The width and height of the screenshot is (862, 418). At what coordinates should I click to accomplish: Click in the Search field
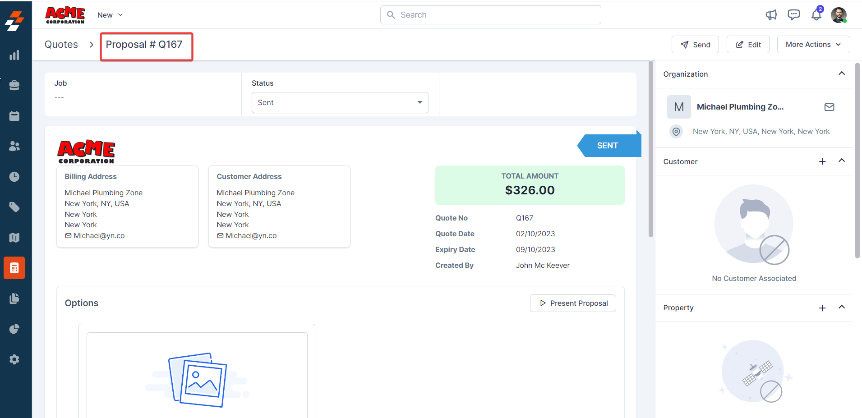point(490,15)
